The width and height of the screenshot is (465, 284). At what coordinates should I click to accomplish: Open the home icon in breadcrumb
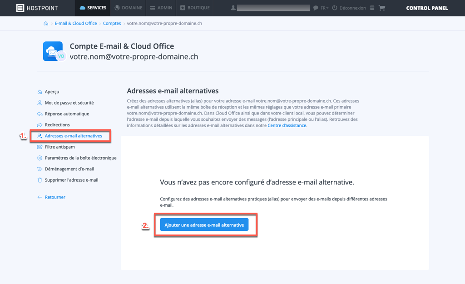click(x=46, y=24)
